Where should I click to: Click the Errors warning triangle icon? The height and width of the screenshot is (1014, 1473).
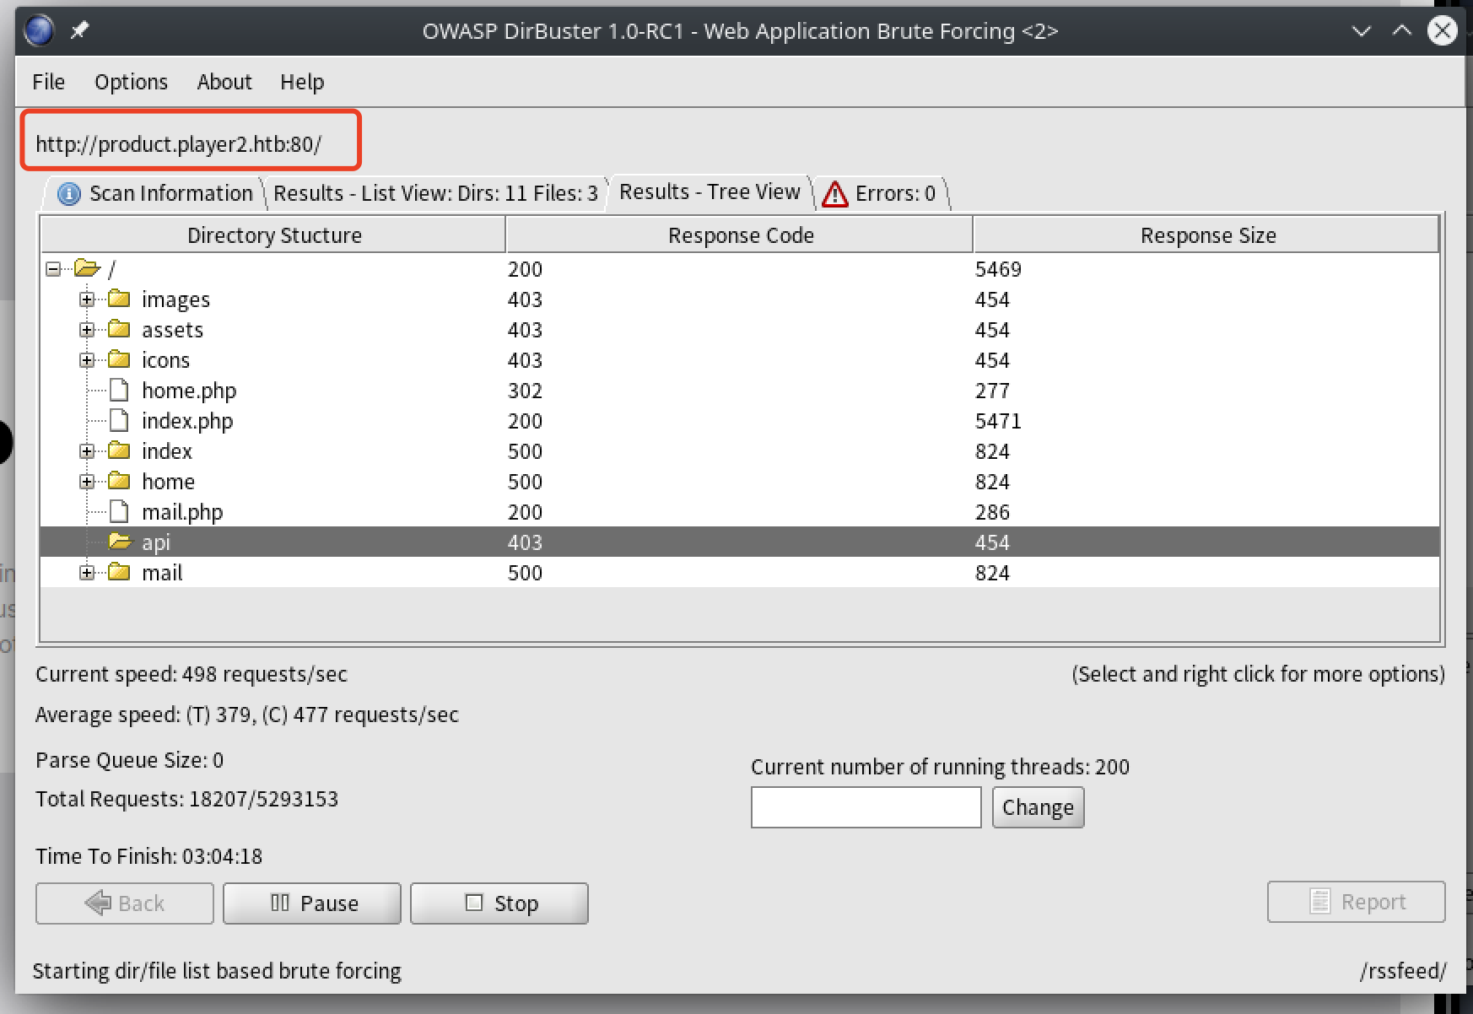pyautogui.click(x=834, y=194)
